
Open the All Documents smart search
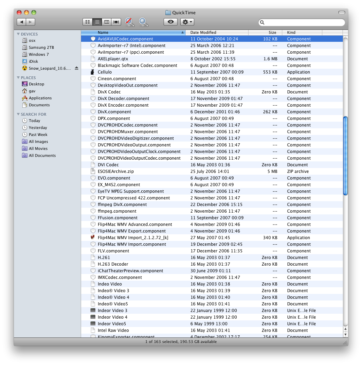[x=42, y=155]
